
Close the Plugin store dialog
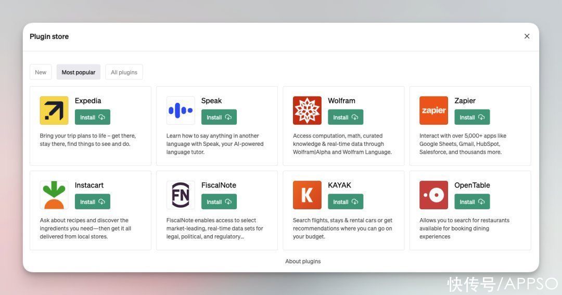tap(527, 36)
